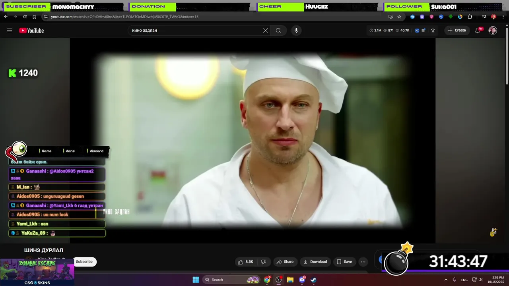Viewport: 509px width, 286px height.
Task: Open the green download arrow extension
Action: coord(451,17)
